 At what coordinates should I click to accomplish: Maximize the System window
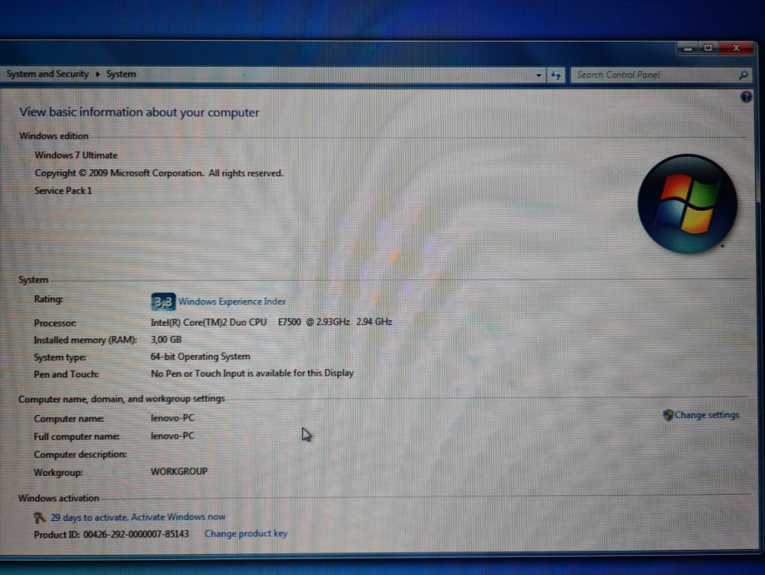coord(708,47)
